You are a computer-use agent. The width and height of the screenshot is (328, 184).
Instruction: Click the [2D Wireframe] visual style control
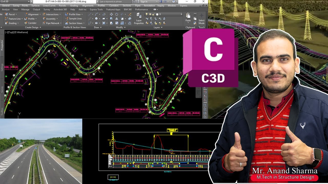21,32
